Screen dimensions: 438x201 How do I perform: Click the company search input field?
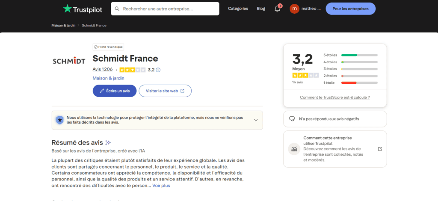[x=169, y=9]
